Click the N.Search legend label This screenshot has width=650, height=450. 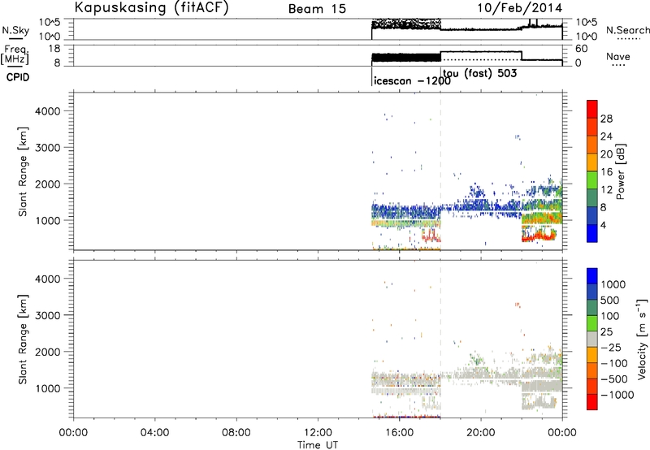pos(627,30)
